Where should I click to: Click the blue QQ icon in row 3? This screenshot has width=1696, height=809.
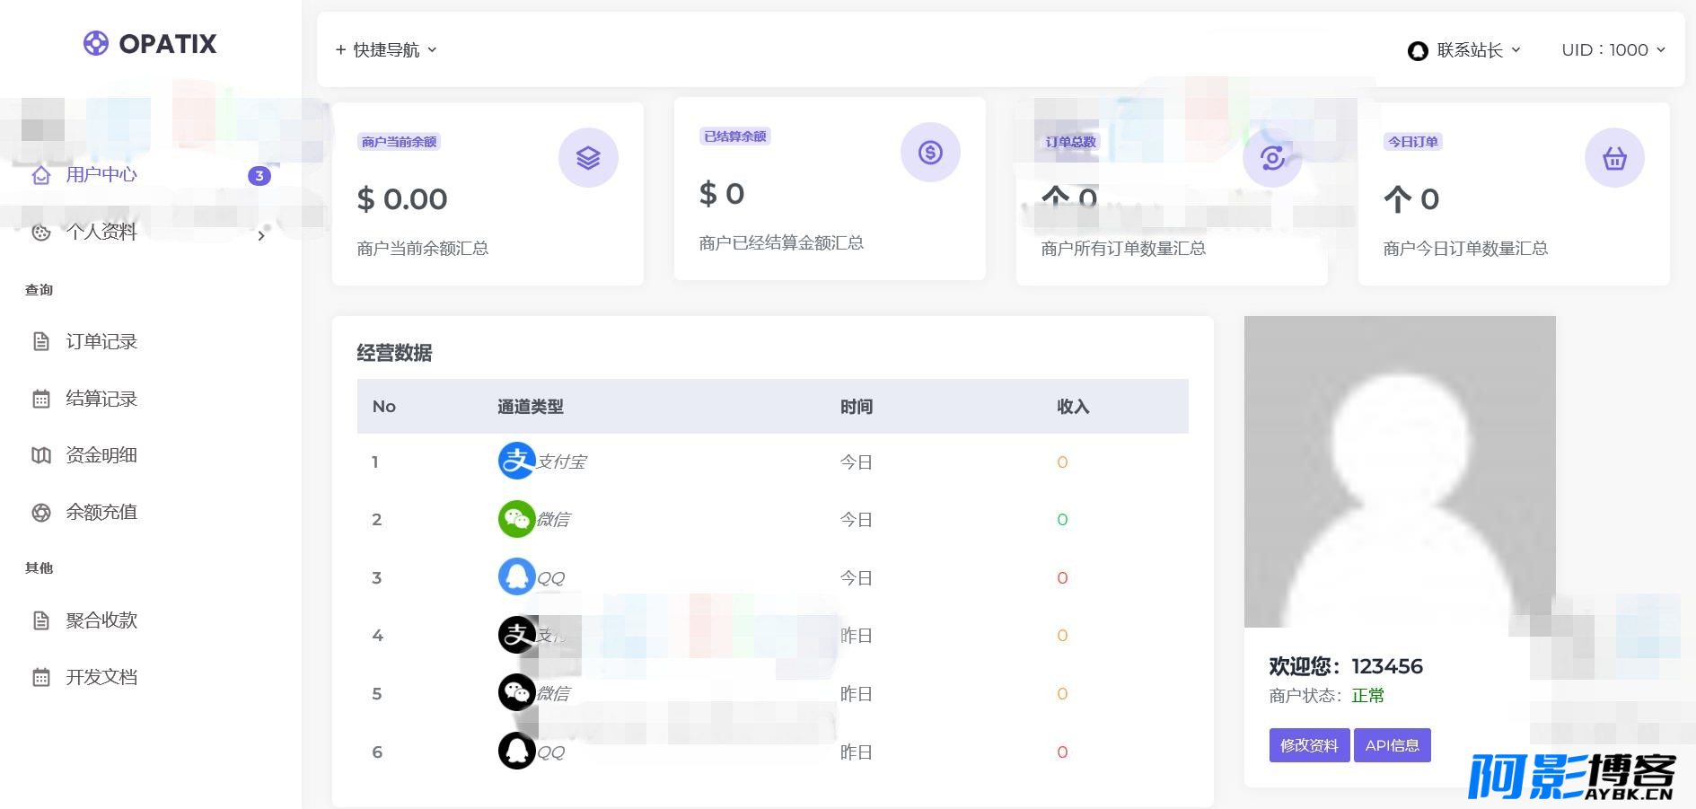(x=516, y=577)
